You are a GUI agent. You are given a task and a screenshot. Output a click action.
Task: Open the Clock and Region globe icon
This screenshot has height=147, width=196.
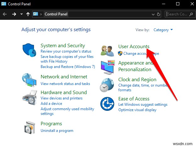107,85
